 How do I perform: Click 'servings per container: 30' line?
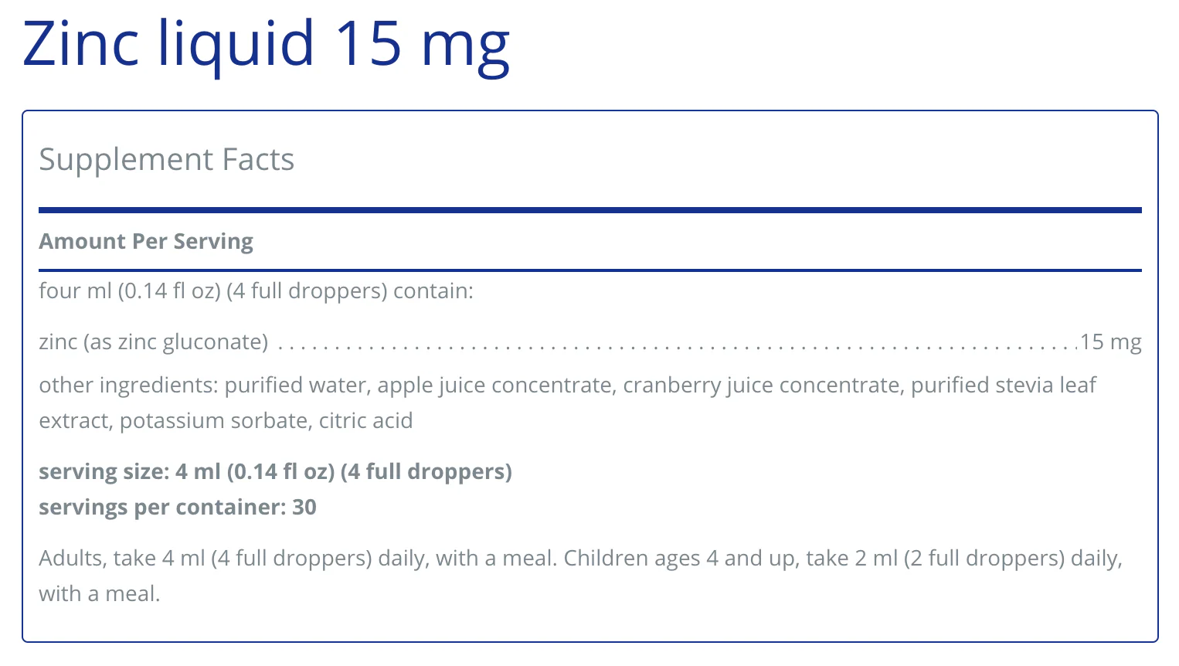tap(178, 508)
